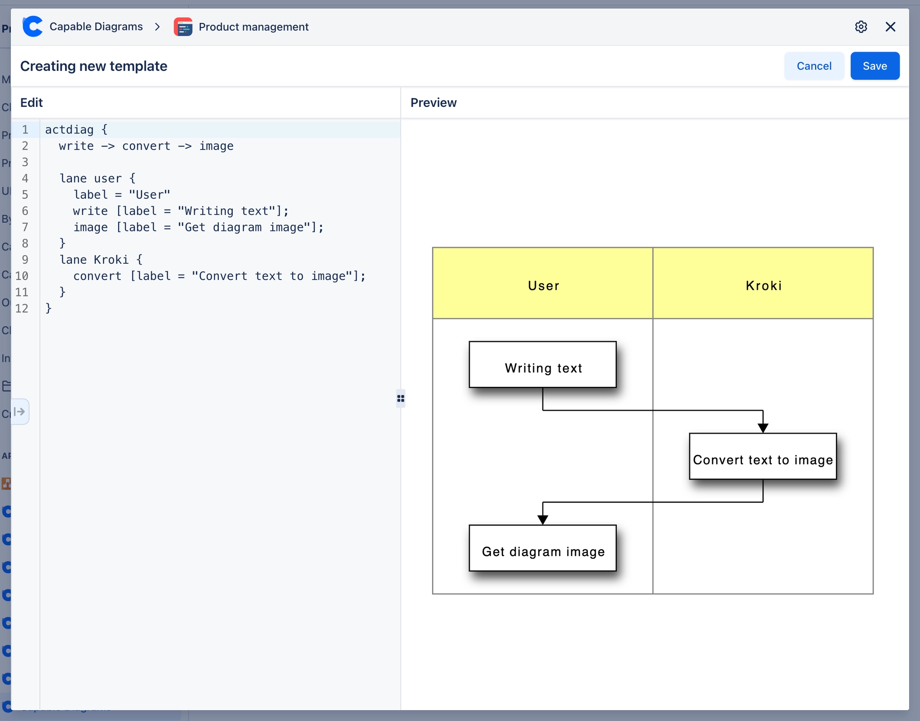Open the Capable Diagrams breadcrumb link
This screenshot has width=920, height=721.
click(x=96, y=26)
